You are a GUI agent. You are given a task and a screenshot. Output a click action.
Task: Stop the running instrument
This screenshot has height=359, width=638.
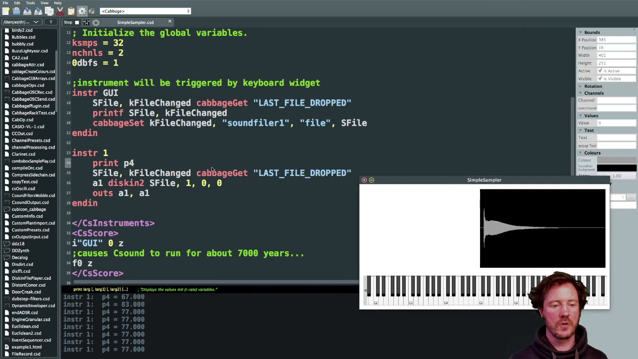pos(71,22)
